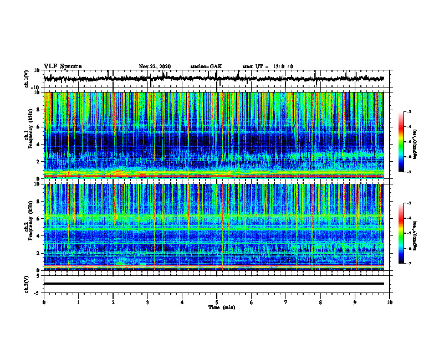Click the time axis tick label '5'

[x=217, y=302]
